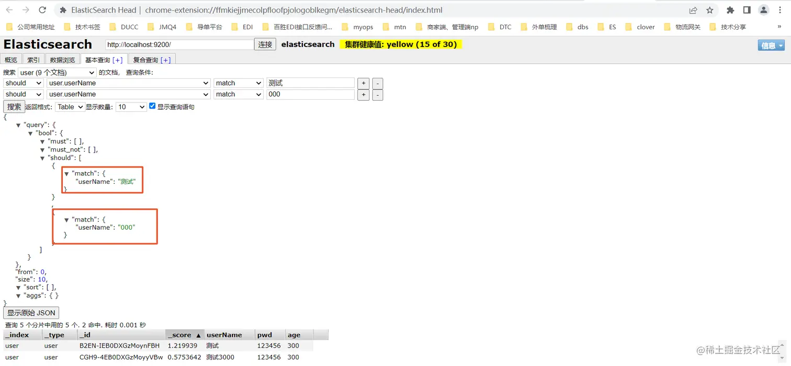This screenshot has width=791, height=366.
Task: Open the ES bookmark folder
Action: 607,27
